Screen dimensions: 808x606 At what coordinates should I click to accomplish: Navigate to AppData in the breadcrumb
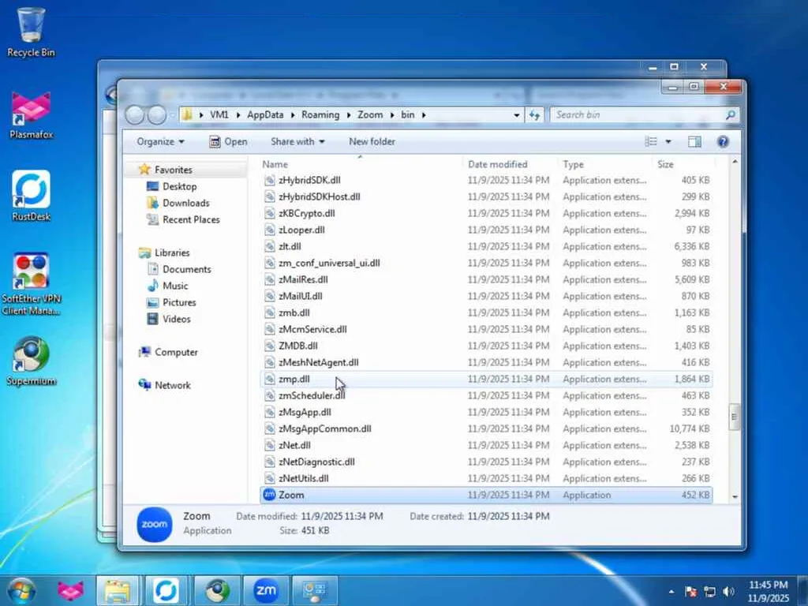pyautogui.click(x=265, y=115)
